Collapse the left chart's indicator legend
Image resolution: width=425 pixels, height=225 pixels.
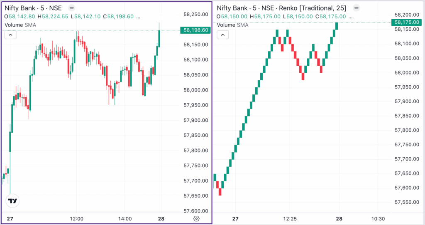[10, 35]
